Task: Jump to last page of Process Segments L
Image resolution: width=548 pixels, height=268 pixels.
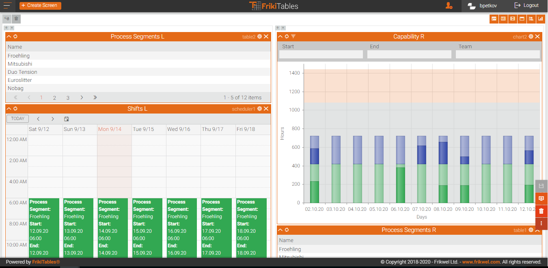Action: pos(95,98)
